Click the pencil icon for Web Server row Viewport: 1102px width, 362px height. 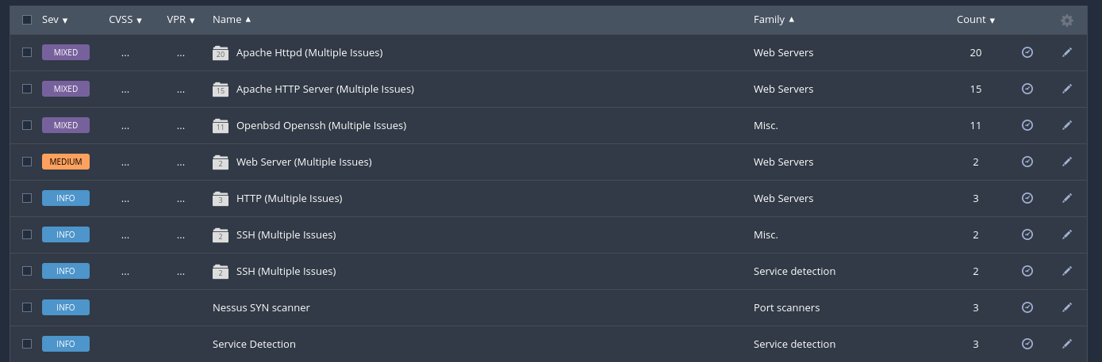tap(1067, 162)
